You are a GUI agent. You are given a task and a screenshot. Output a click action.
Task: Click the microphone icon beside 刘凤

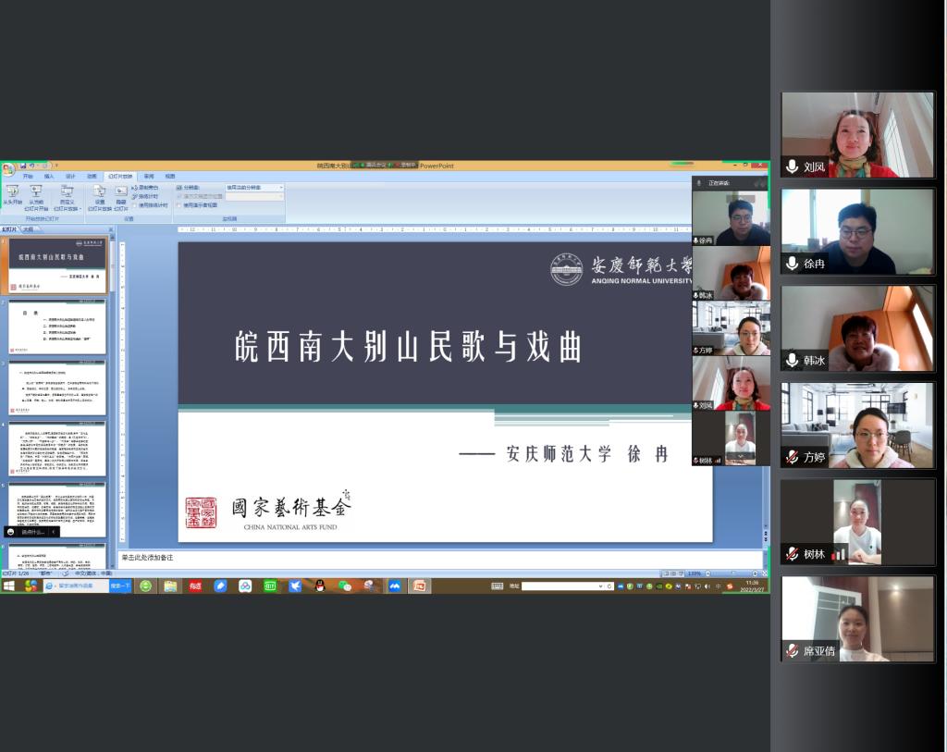793,167
